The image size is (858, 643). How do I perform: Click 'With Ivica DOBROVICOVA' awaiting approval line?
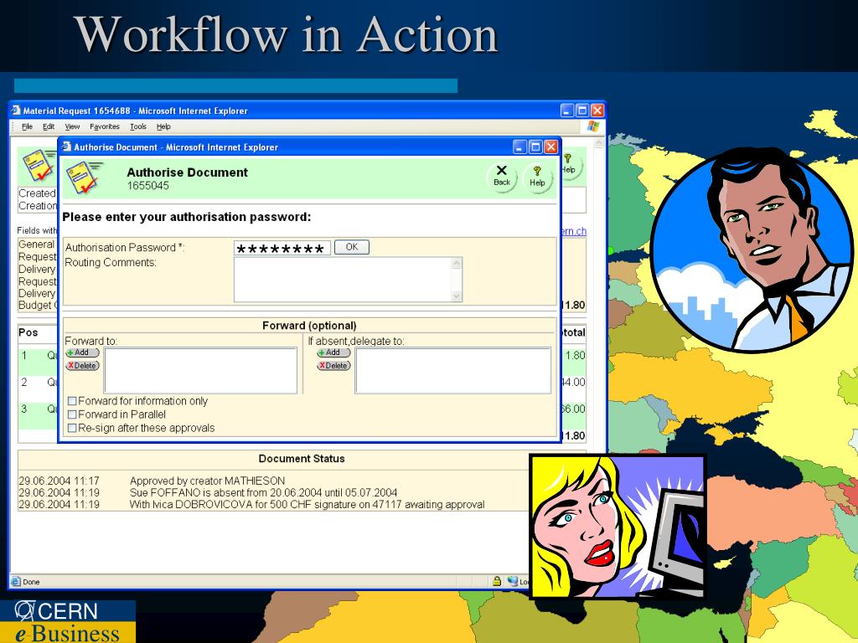(x=307, y=504)
